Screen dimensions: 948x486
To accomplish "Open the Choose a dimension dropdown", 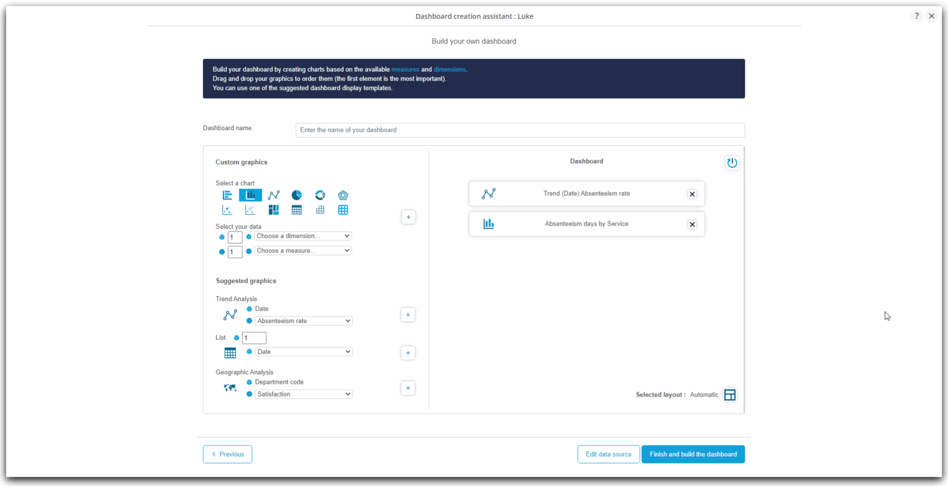I will point(303,236).
